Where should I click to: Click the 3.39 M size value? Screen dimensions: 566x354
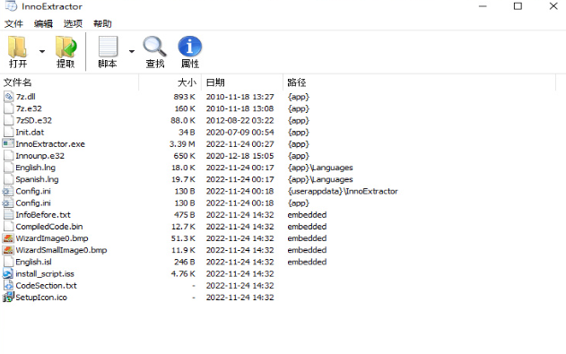(182, 144)
